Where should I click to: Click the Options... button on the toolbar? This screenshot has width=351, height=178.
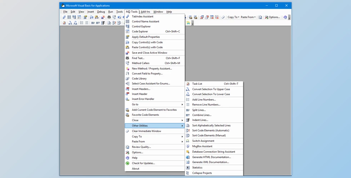272,17
